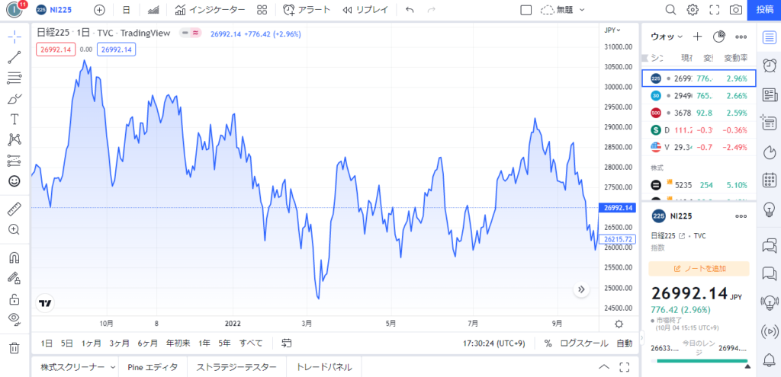Delete drawings with trash icon
This screenshot has height=377, width=781.
click(x=14, y=347)
